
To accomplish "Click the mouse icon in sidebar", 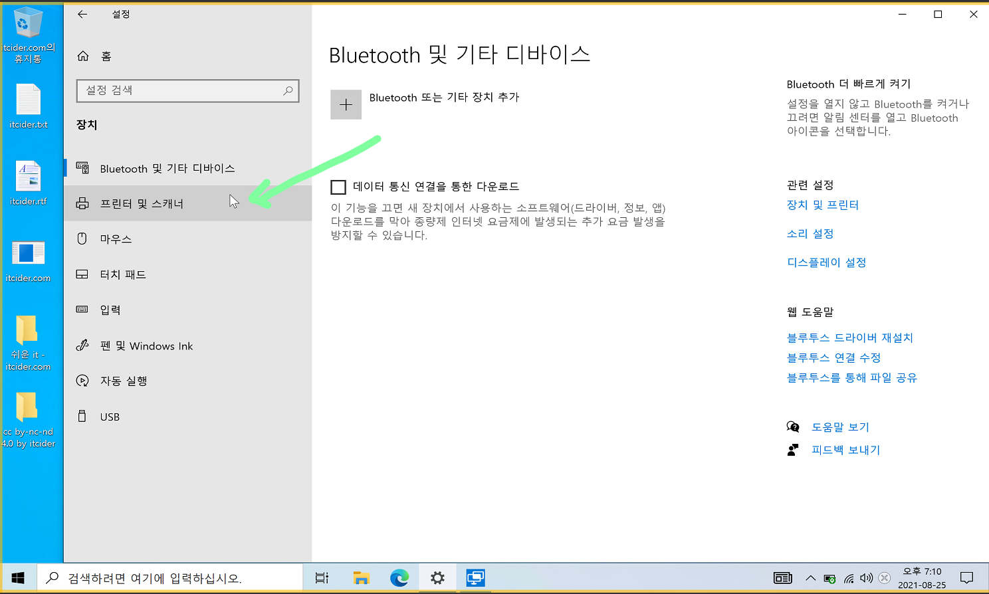I will 82,239.
